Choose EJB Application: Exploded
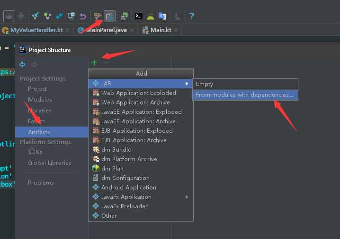 click(141, 131)
